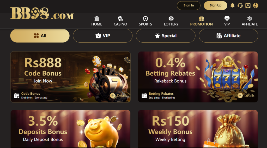The width and height of the screenshot is (267, 148).
Task: Open the Rs150 Weekly Bonus banner
Action: (x=198, y=129)
